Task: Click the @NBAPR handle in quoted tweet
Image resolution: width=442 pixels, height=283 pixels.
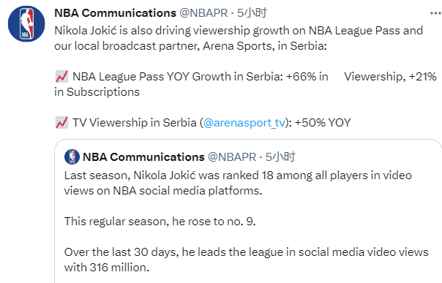Action: pos(232,156)
